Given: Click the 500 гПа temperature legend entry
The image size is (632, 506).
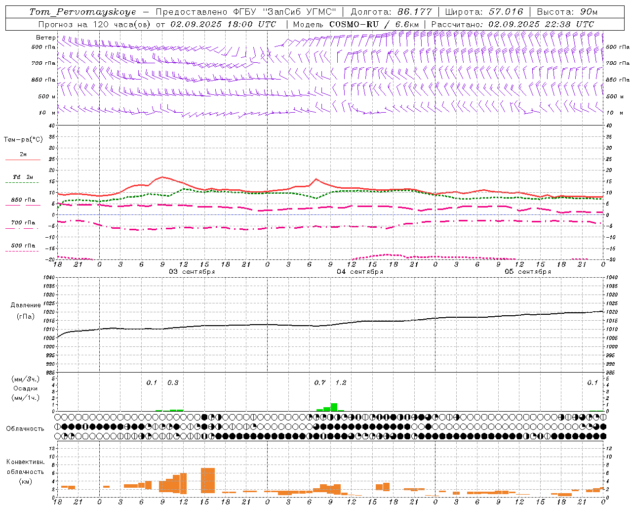Looking at the screenshot, I should (x=23, y=246).
